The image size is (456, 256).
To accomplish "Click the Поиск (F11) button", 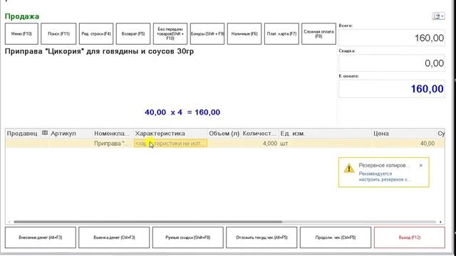I will tap(58, 33).
